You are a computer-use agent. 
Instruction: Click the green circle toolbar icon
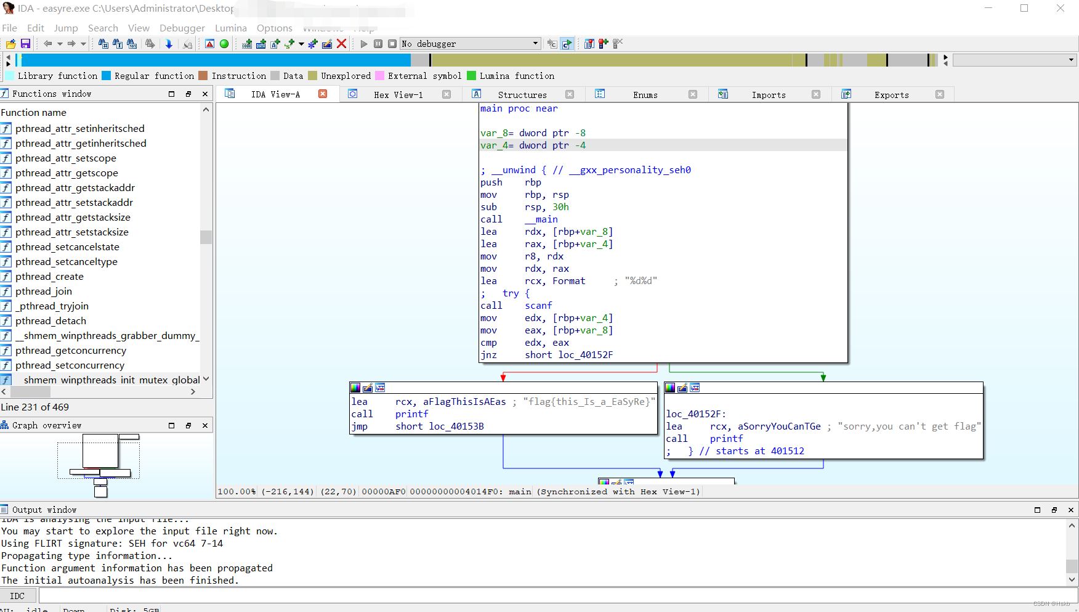point(224,44)
